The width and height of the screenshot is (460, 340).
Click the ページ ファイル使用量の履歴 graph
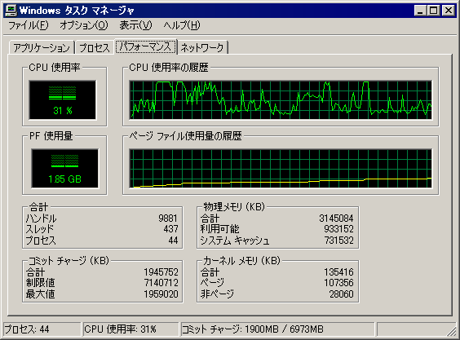[281, 169]
